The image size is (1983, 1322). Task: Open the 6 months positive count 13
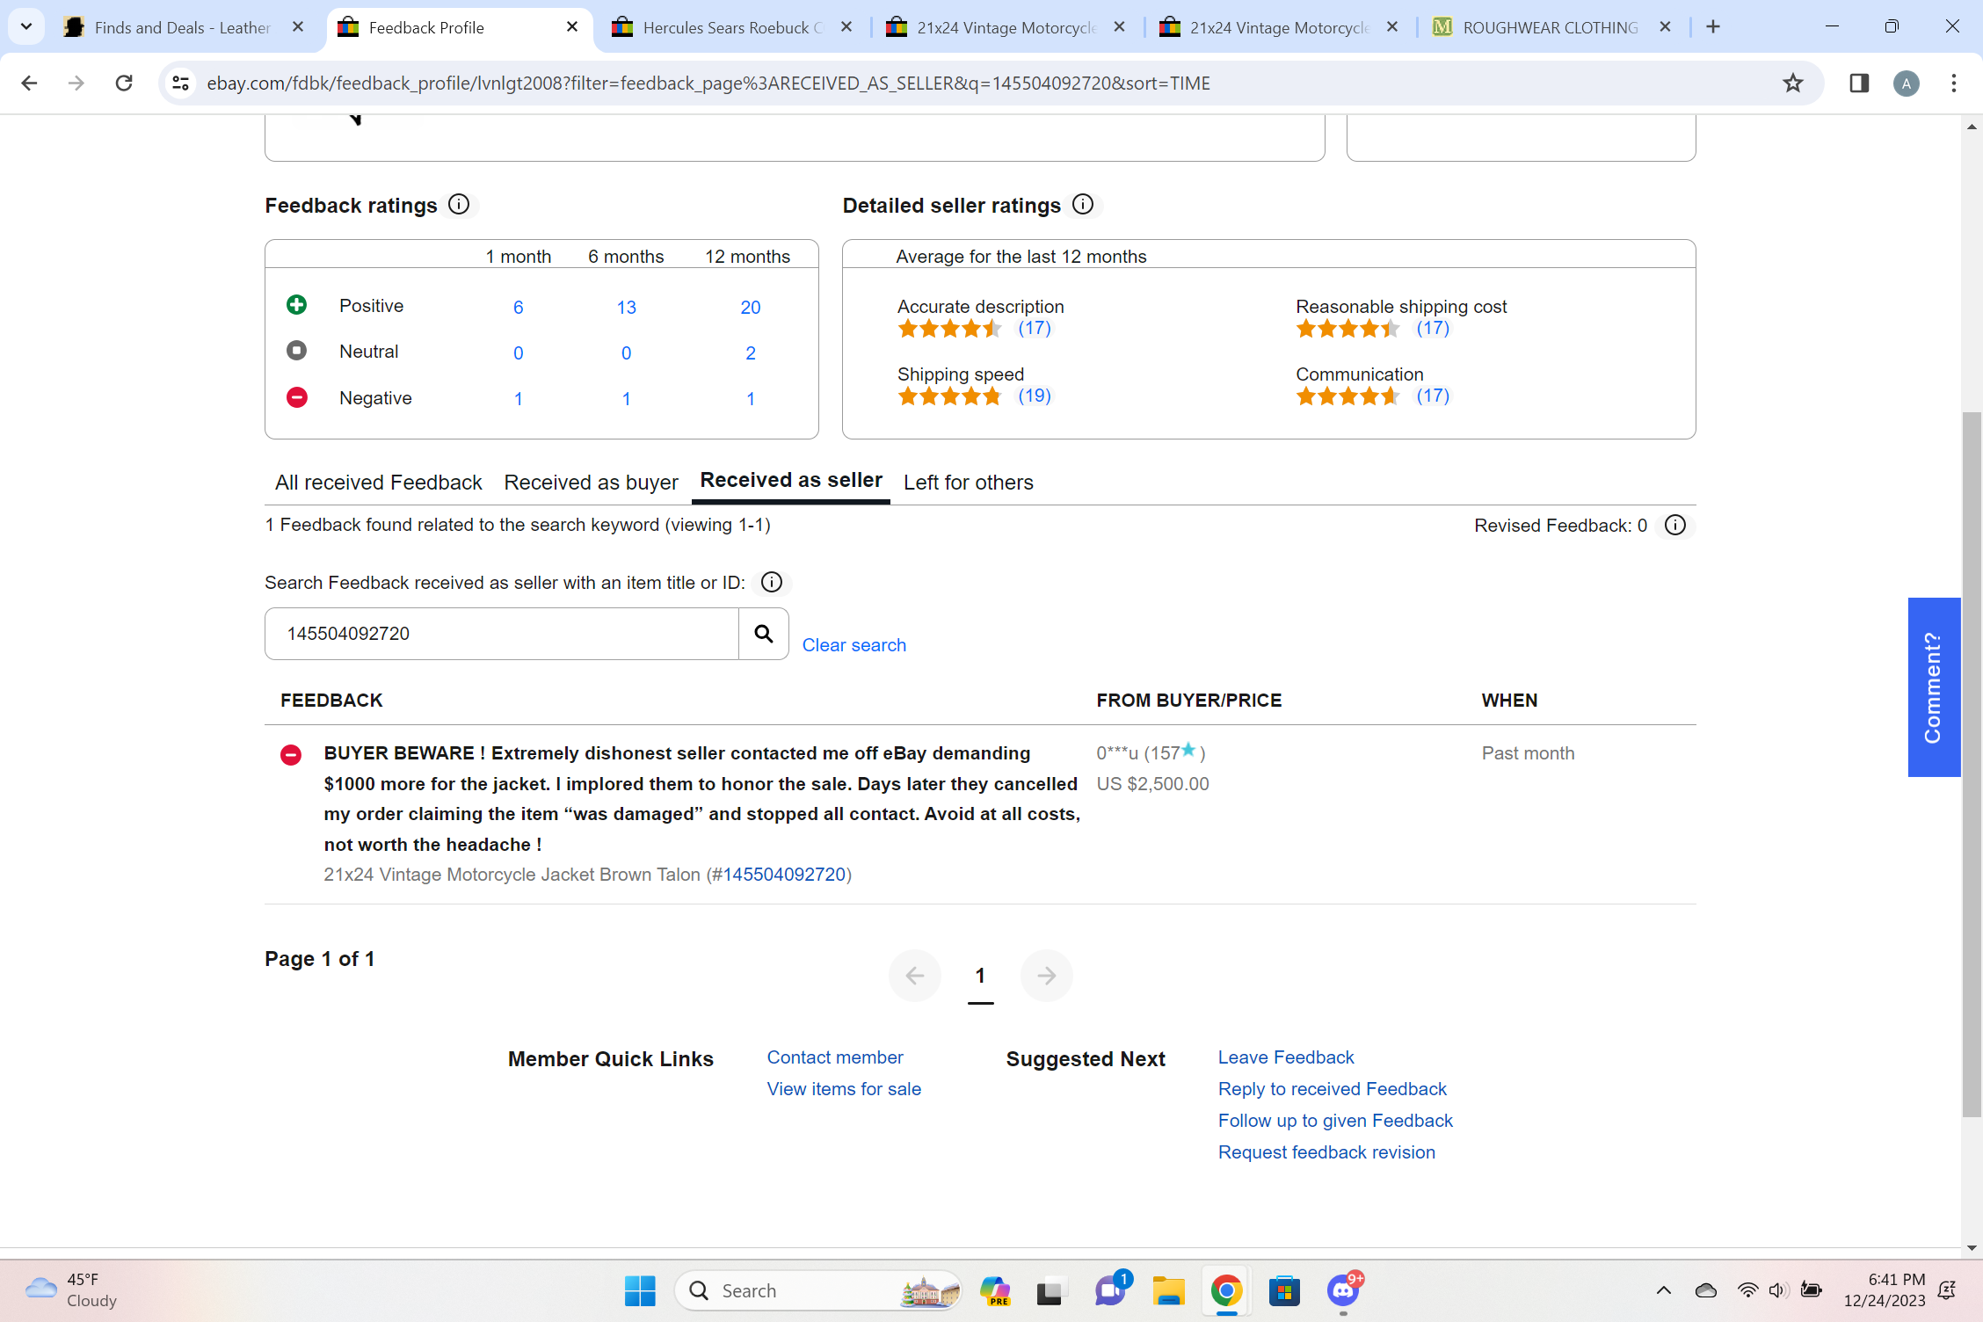click(626, 308)
